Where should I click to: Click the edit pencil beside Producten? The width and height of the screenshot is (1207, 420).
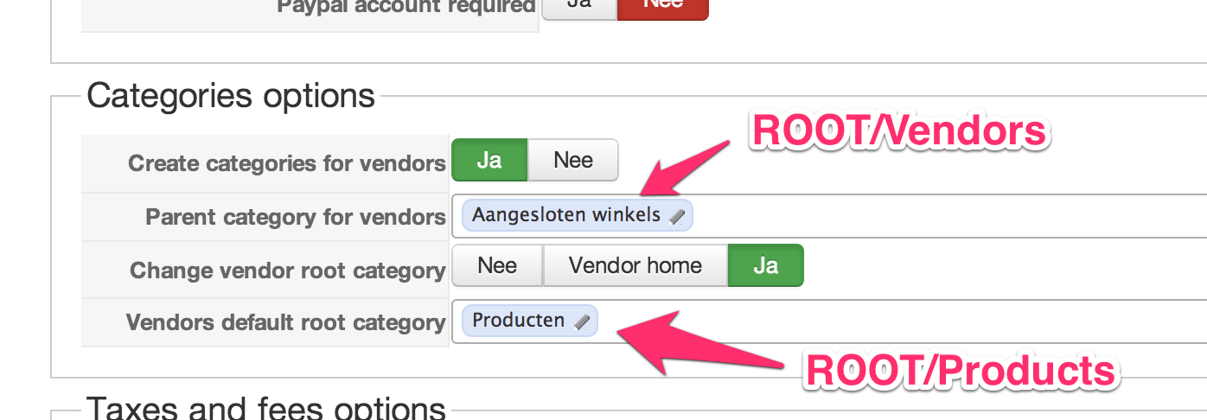(582, 322)
